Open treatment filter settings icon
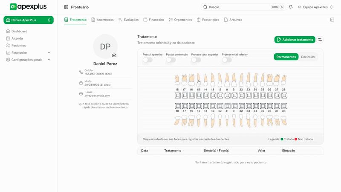Screen dimensions: 341x192 coord(320,40)
